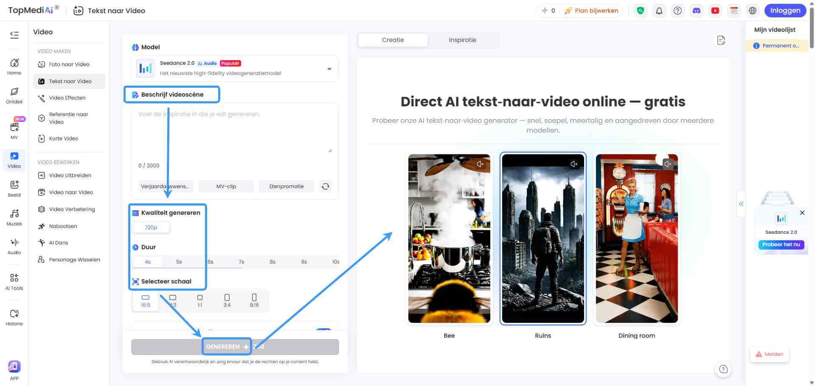Refresh the prompt suggestions
The width and height of the screenshot is (815, 386).
coord(325,186)
